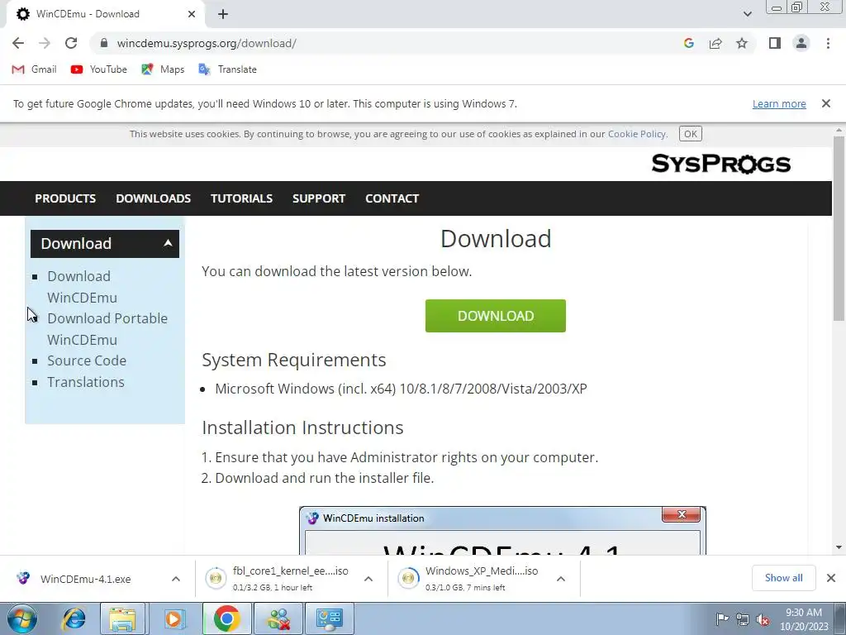Open Download WinCDEmu sidebar link
Viewport: 846px width, 635px height.
click(x=82, y=287)
